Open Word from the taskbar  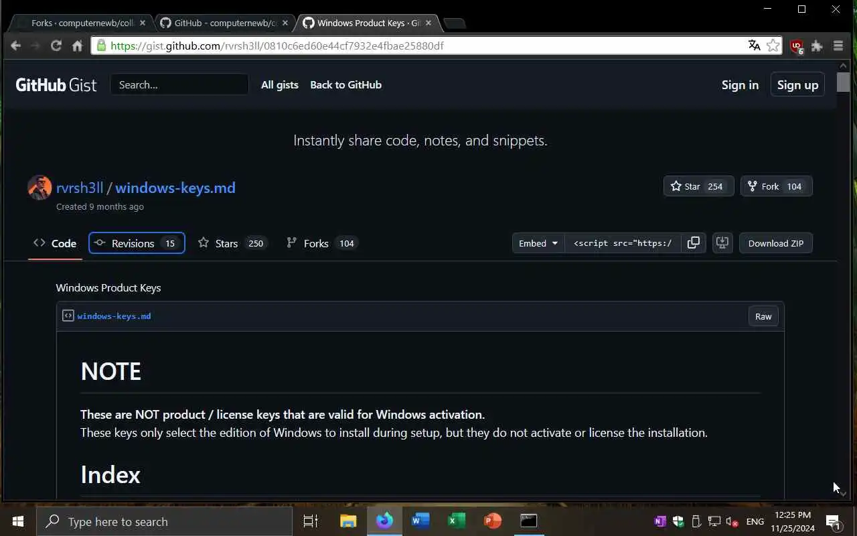pos(420,521)
